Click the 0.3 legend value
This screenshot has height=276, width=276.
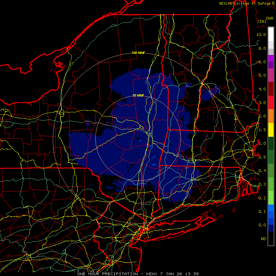click(x=262, y=184)
